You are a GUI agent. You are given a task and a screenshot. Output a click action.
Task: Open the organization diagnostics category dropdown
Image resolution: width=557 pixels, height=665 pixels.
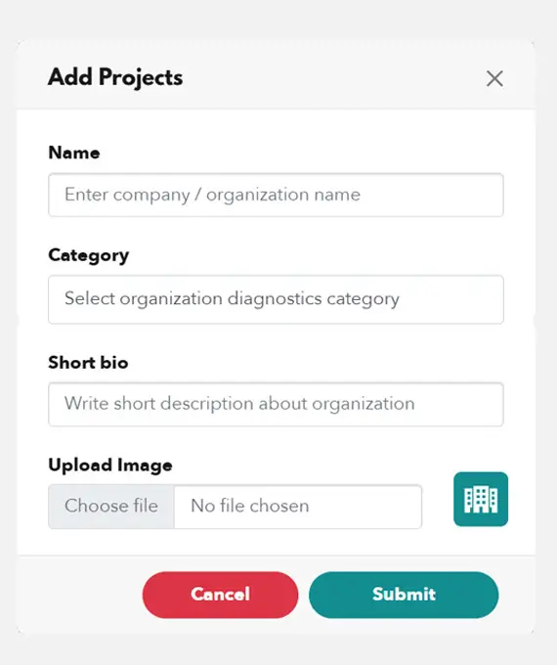point(276,299)
